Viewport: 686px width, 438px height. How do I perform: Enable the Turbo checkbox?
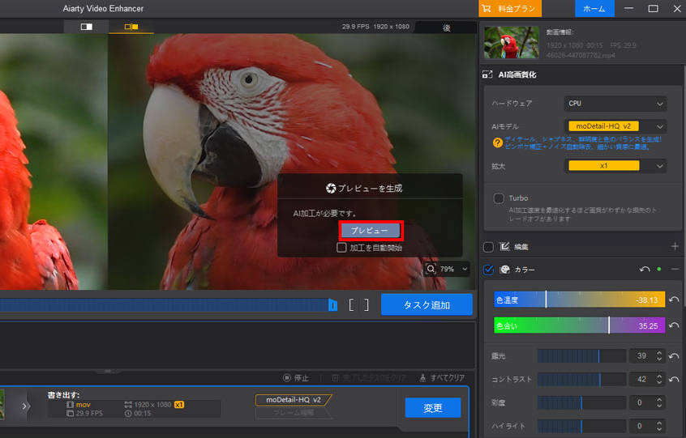click(499, 198)
